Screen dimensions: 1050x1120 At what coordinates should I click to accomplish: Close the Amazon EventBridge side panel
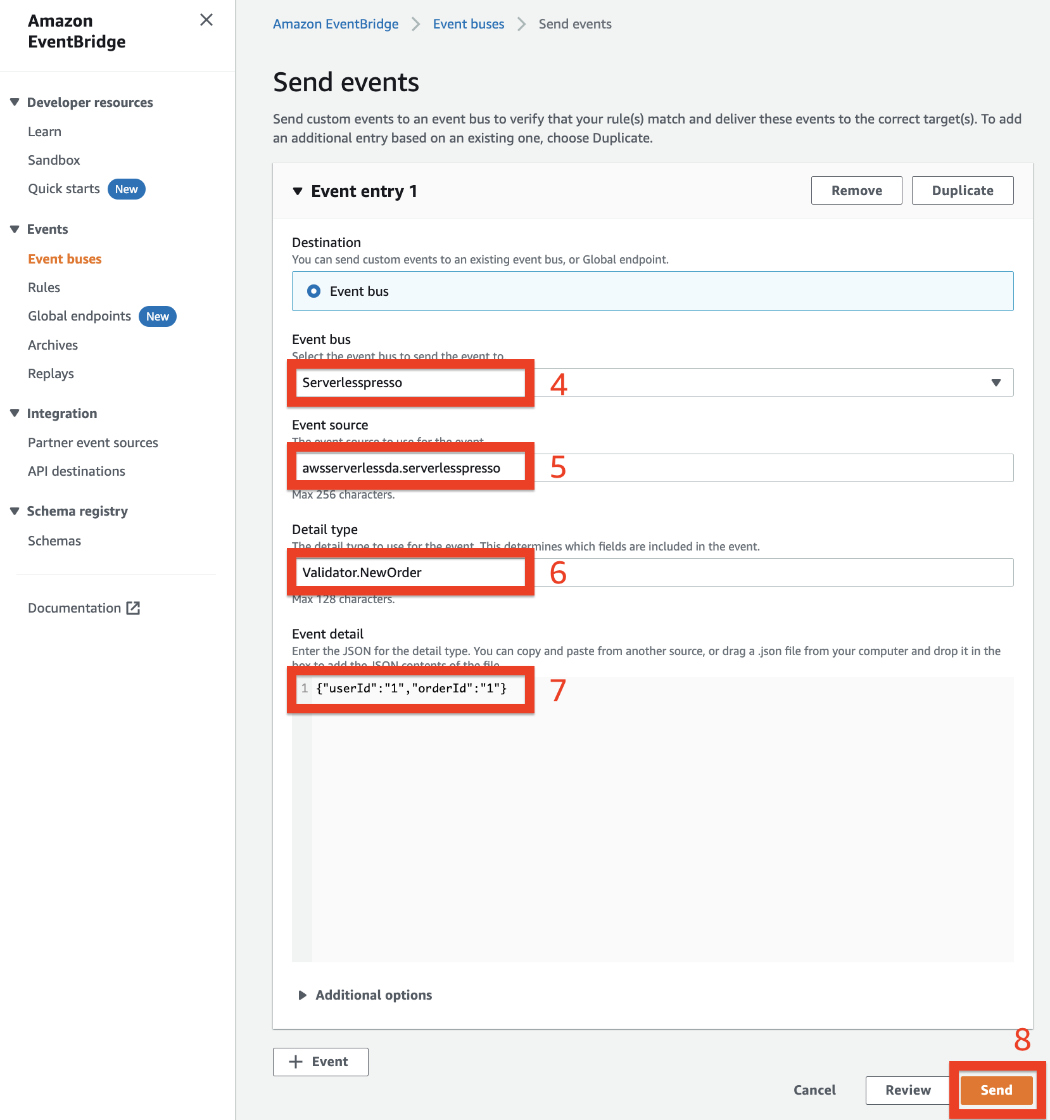(206, 20)
